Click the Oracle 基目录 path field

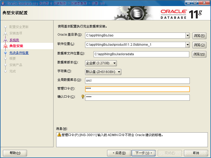tap(135, 36)
